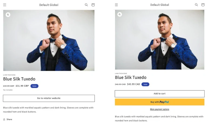Click the Sale badge next to the CAD price
Screen dimensions: 208x122
[x=145, y=84]
